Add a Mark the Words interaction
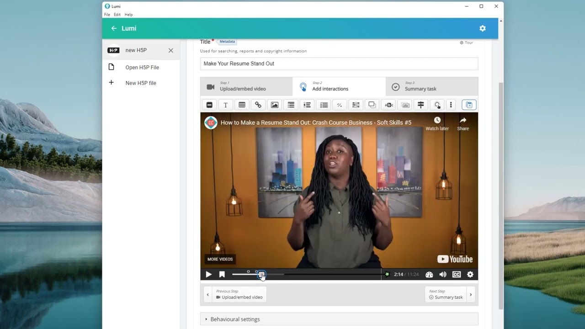The width and height of the screenshot is (585, 329). [388, 105]
